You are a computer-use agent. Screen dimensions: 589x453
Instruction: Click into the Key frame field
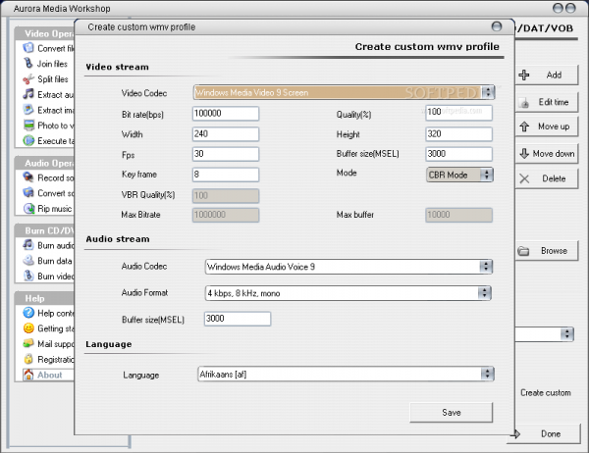pyautogui.click(x=225, y=175)
